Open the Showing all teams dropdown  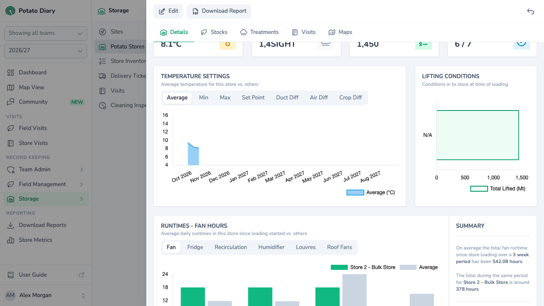(x=45, y=33)
